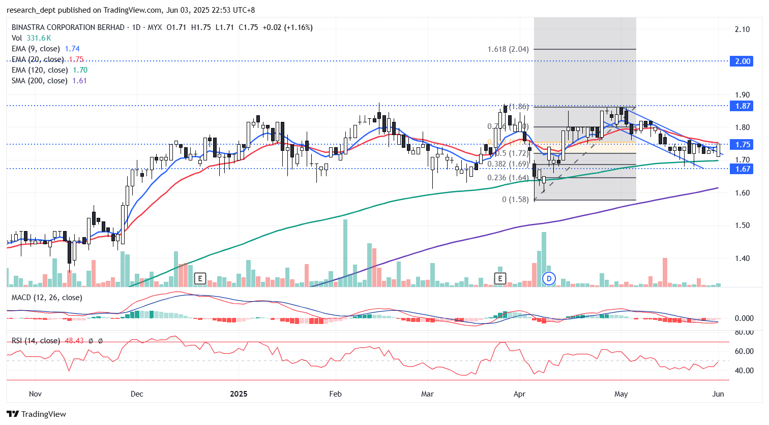Click the 0.382 (1.69) Fibonacci label
The height and width of the screenshot is (425, 769).
[508, 164]
